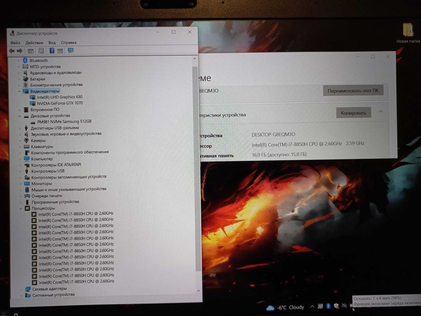Select the NVIDIA GeForce GTX 1070 adapter
The width and height of the screenshot is (421, 316).
click(x=60, y=103)
